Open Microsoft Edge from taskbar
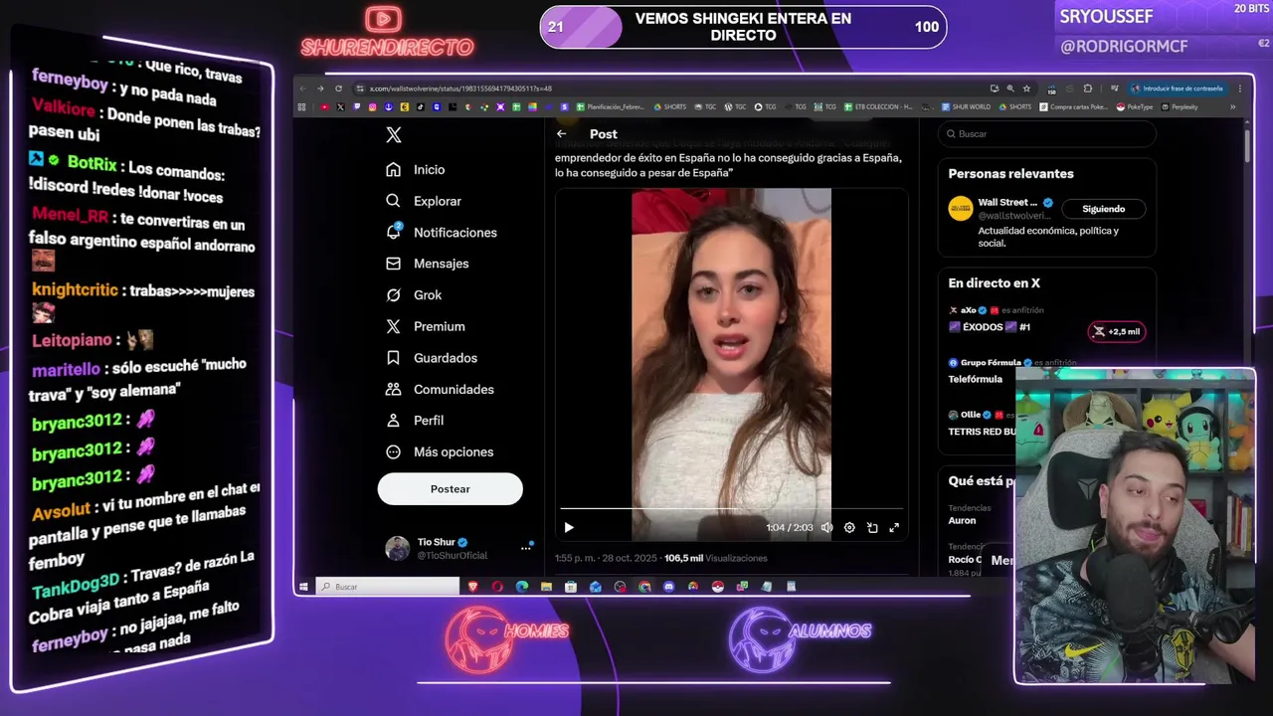 pyautogui.click(x=522, y=587)
